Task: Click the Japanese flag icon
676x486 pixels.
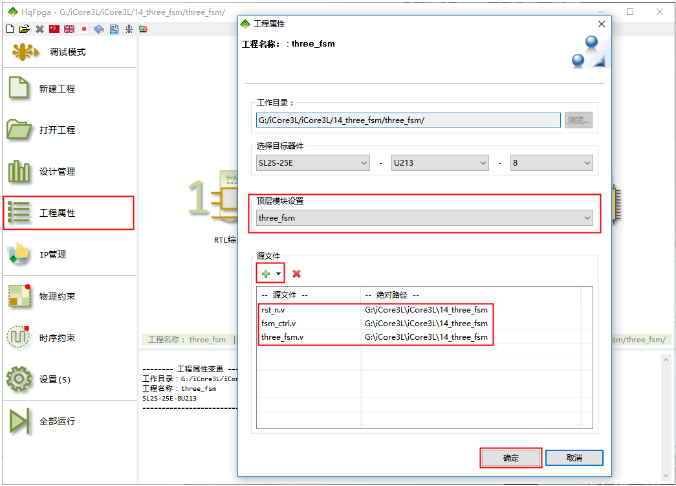Action: tap(84, 29)
